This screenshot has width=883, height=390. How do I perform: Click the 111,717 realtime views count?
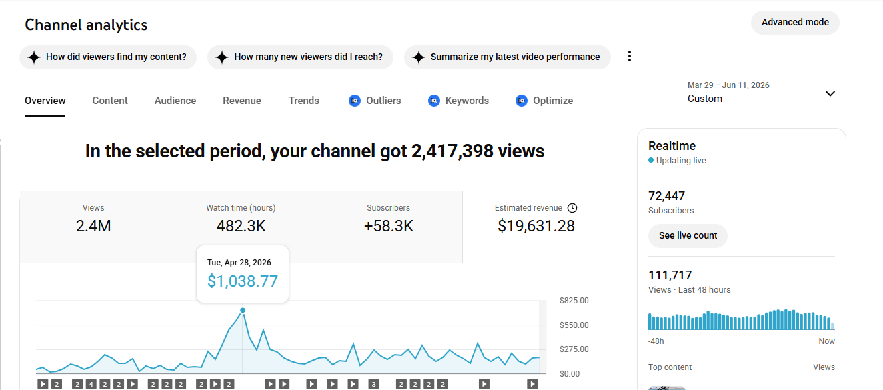click(670, 275)
